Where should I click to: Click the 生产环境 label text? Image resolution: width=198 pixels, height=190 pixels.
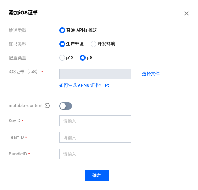[x=75, y=44]
